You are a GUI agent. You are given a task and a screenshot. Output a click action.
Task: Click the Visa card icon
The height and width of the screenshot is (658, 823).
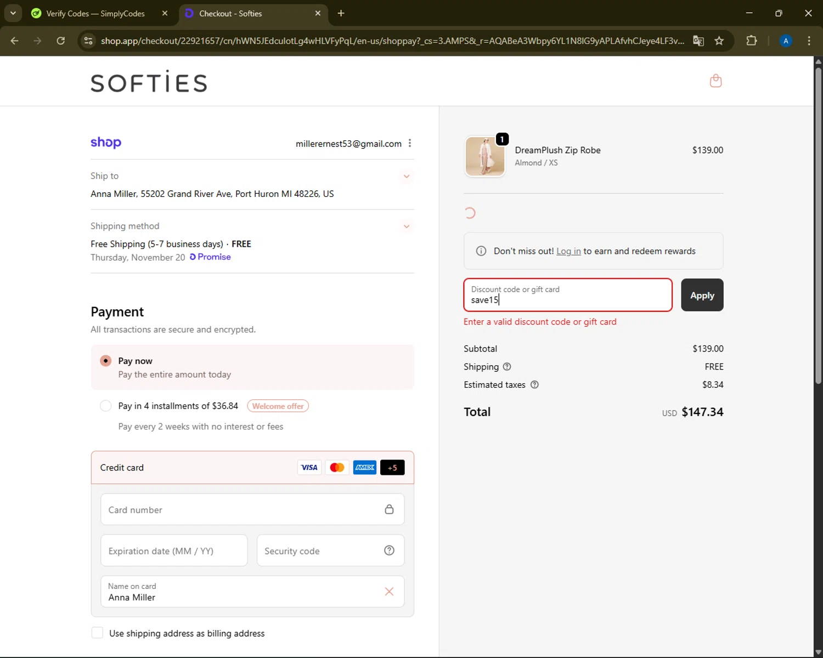pos(309,468)
